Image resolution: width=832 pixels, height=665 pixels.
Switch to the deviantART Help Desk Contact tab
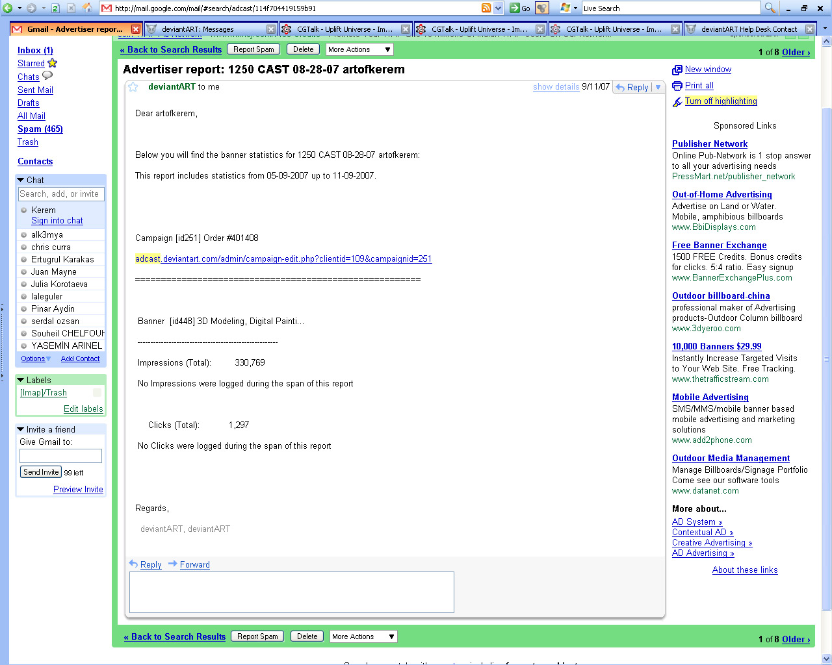[x=749, y=29]
